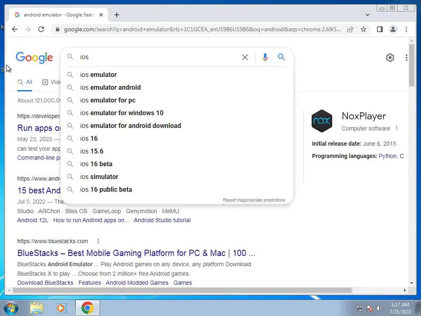Open Google quick settings gear

tap(390, 58)
